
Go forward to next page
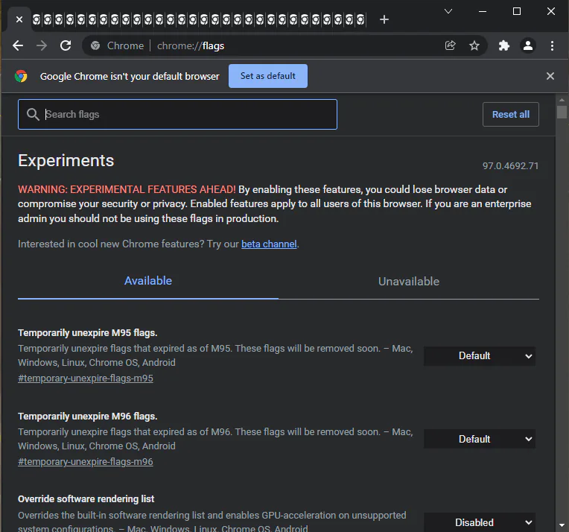pos(42,45)
